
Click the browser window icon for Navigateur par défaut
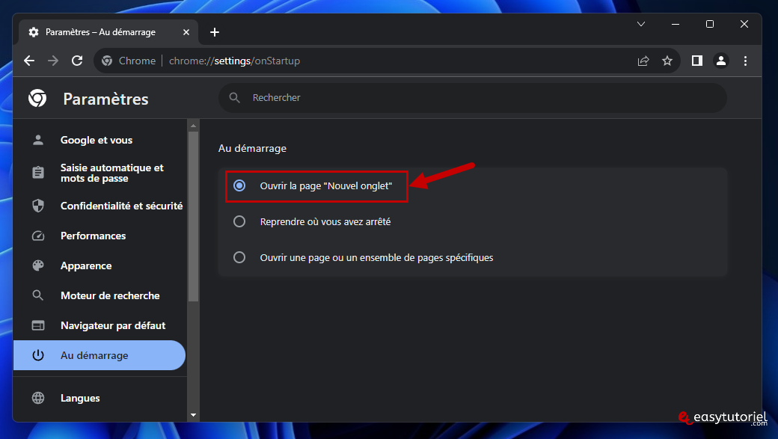(38, 325)
